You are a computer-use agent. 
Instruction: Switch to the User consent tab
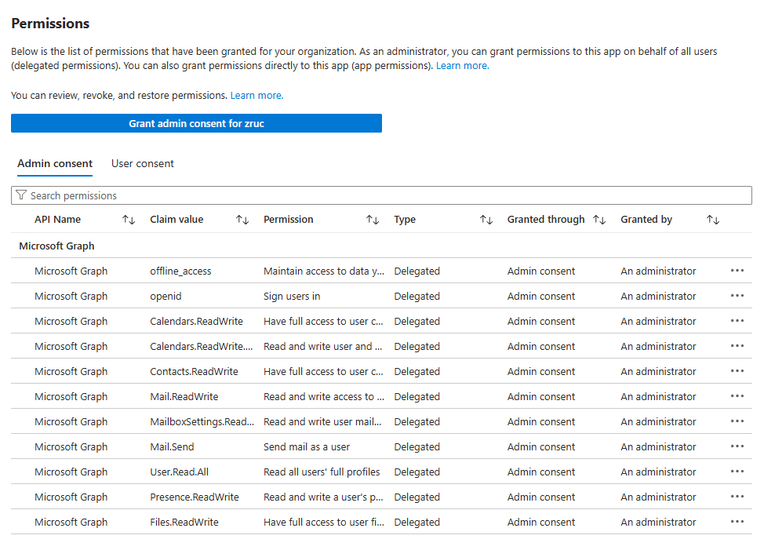[143, 164]
